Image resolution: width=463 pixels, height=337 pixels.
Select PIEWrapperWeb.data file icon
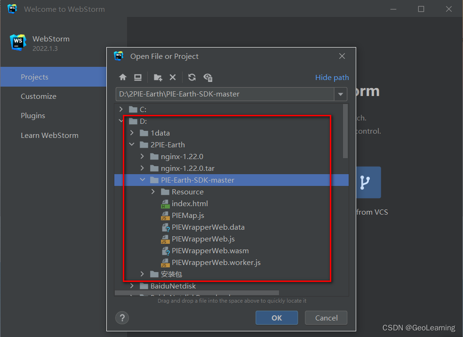[x=165, y=227]
